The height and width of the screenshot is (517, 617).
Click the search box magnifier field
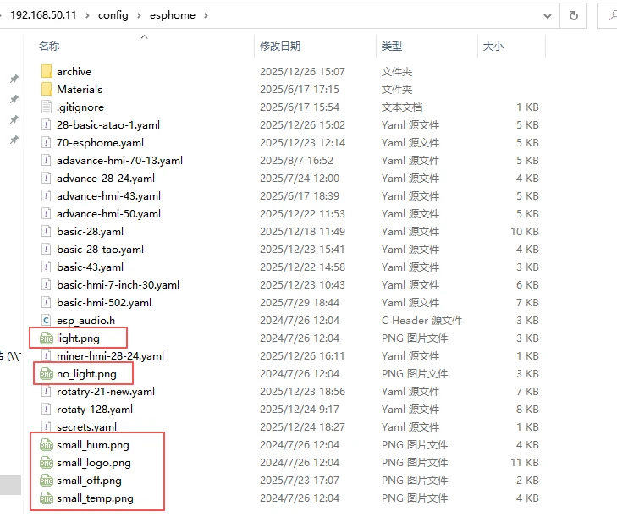coord(609,15)
